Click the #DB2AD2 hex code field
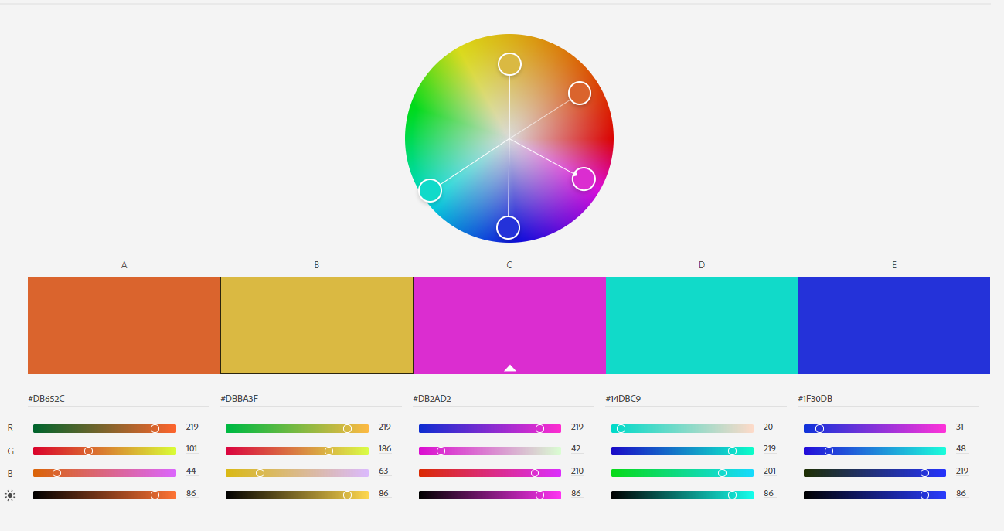Screen dimensions: 1004x531 502,399
